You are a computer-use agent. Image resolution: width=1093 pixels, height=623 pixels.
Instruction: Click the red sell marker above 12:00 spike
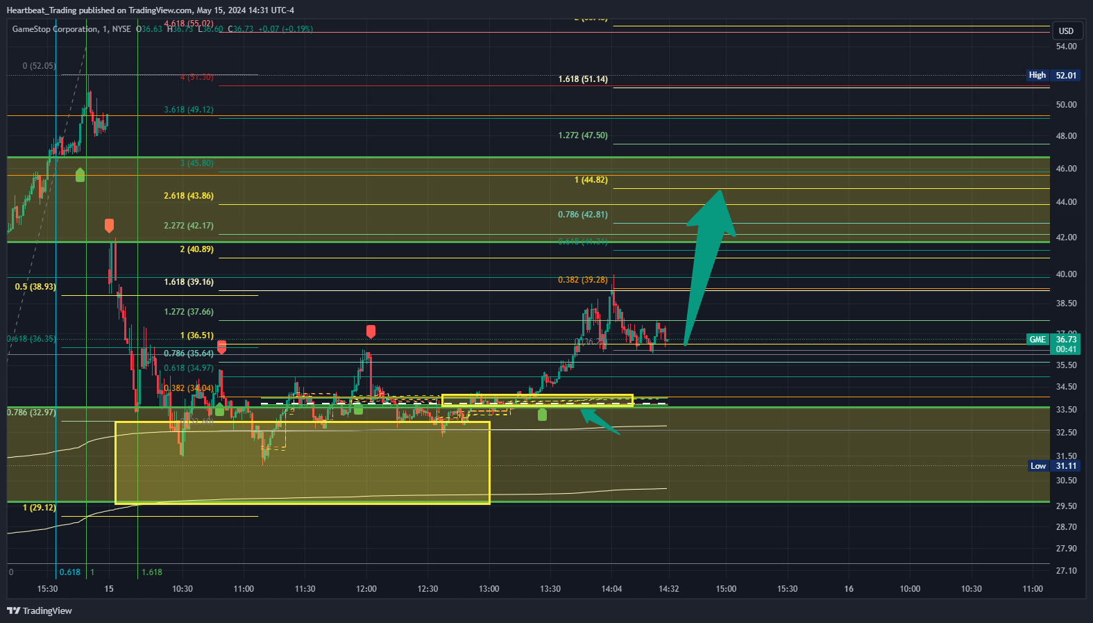[x=371, y=331]
